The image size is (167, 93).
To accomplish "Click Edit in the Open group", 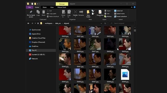I will 107,14.
